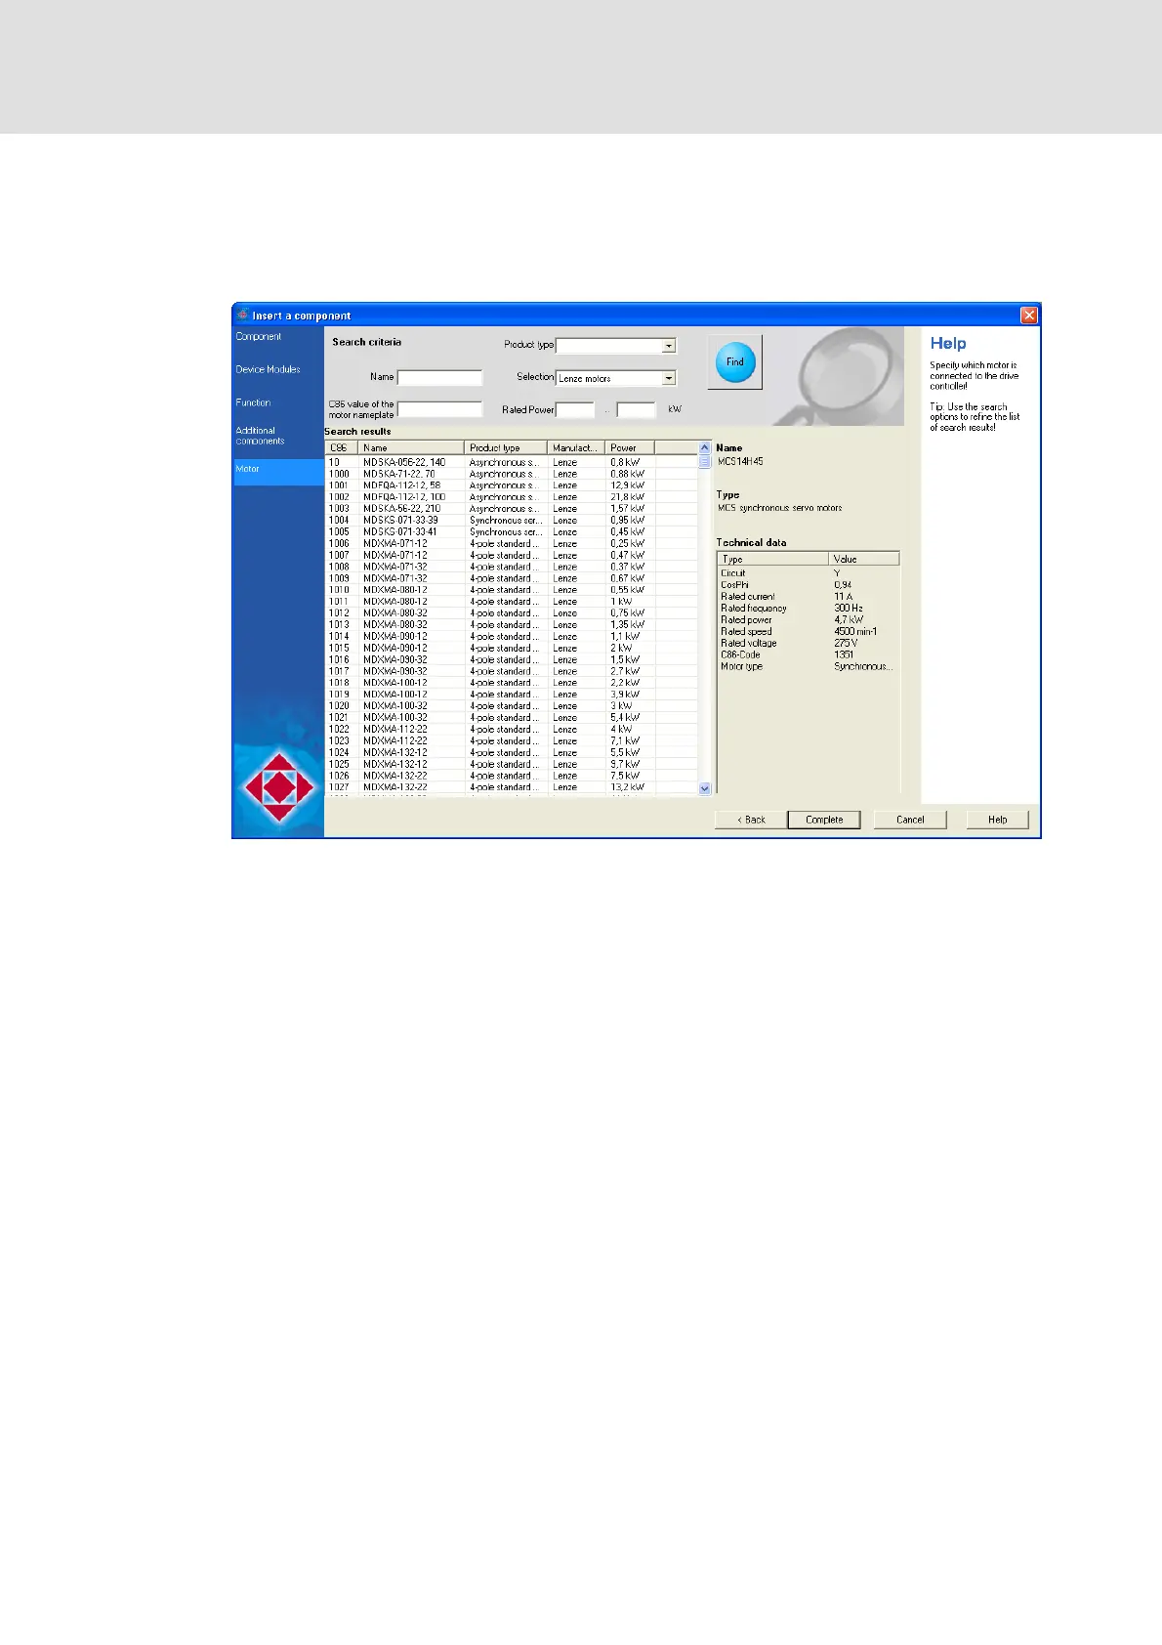
Task: Click the Rated voltage value 275 V
Action: coord(846,644)
